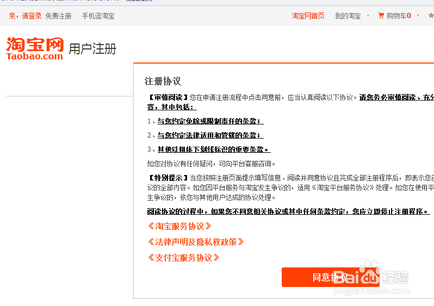This screenshot has width=434, height=306.
Task: Expand the 购物车 dropdown arrow
Action: [418, 16]
